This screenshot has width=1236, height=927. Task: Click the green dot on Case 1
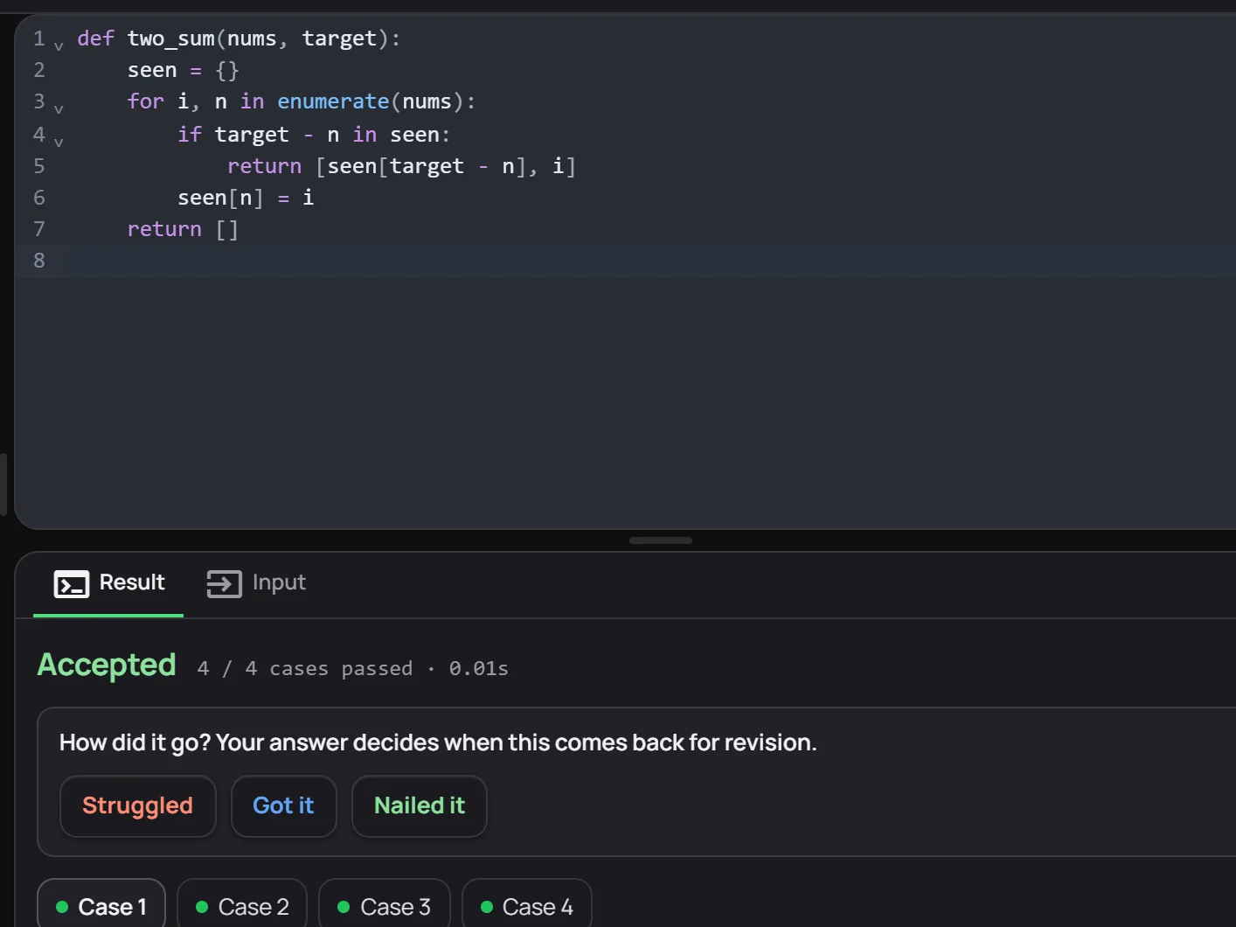point(62,907)
